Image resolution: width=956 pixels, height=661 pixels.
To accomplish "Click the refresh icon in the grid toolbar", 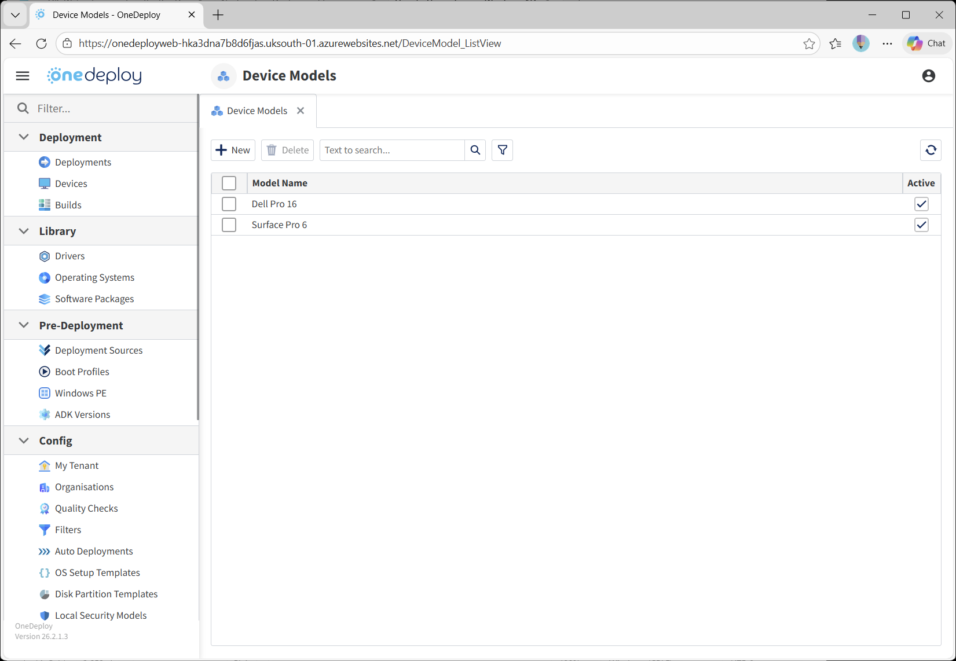I will tap(931, 150).
